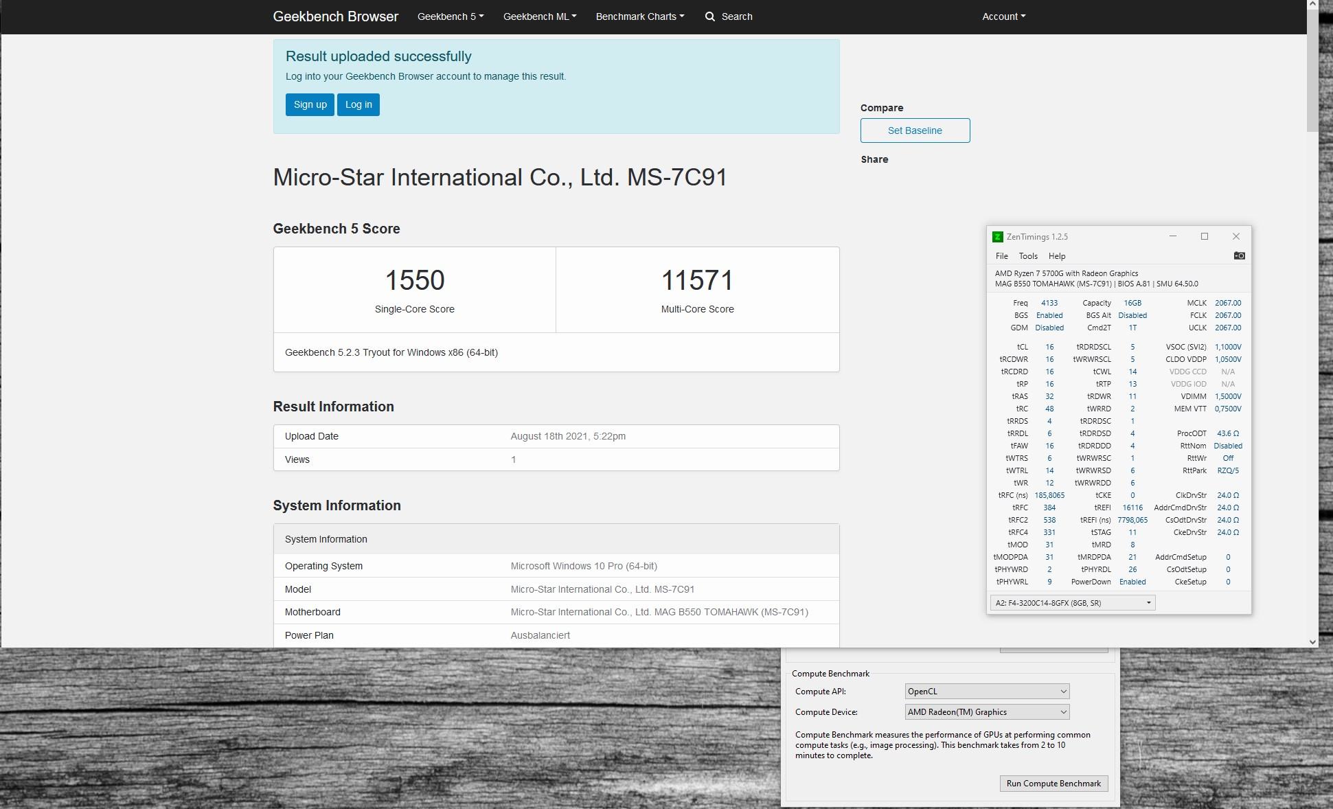Image resolution: width=1333 pixels, height=809 pixels.
Task: Click the ZenTimings green Z app icon
Action: click(997, 237)
